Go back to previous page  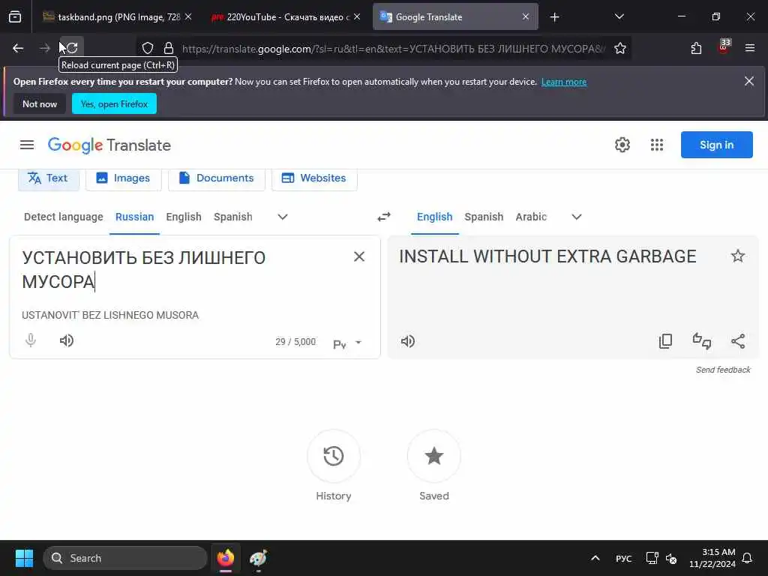18,48
